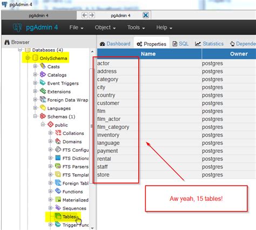Switch to the Statistics tab
Viewport: 256px width, 230px height.
209,44
